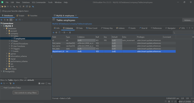Viewport: 194px width, 103px height.
Task: Open the SQL Commander menu
Action: pyautogui.click(x=39, y=2)
